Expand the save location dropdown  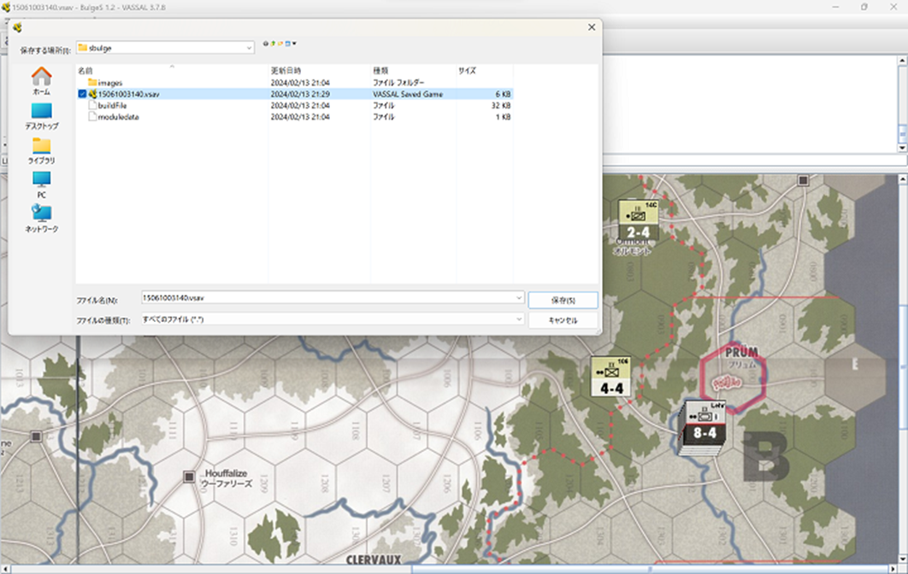(249, 48)
